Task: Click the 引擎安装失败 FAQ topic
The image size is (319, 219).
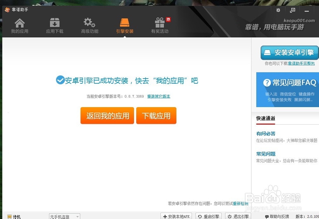Action: pyautogui.click(x=279, y=100)
